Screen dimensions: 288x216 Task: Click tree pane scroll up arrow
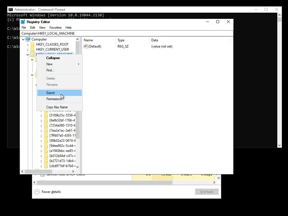tap(78, 39)
